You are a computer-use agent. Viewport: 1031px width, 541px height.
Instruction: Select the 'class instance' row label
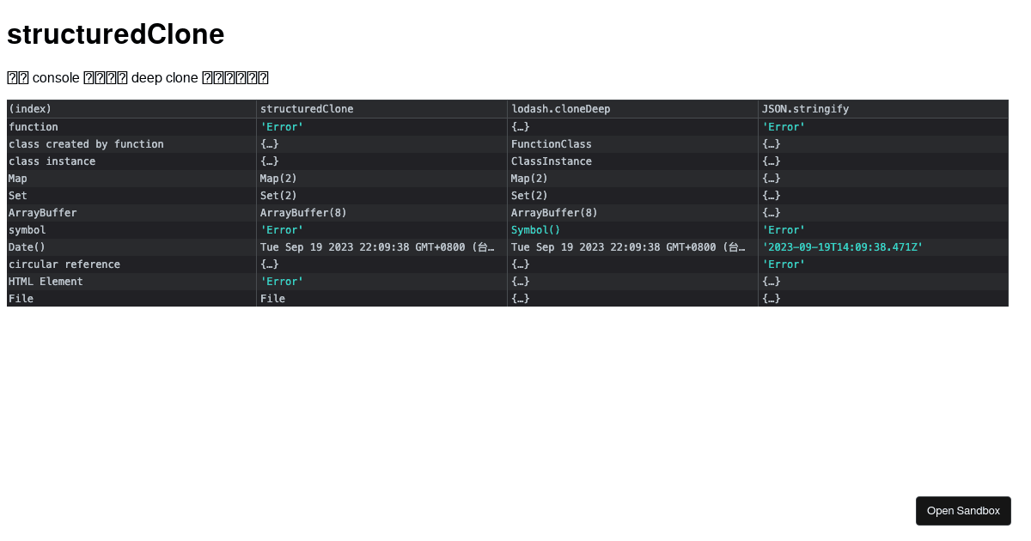coord(50,161)
